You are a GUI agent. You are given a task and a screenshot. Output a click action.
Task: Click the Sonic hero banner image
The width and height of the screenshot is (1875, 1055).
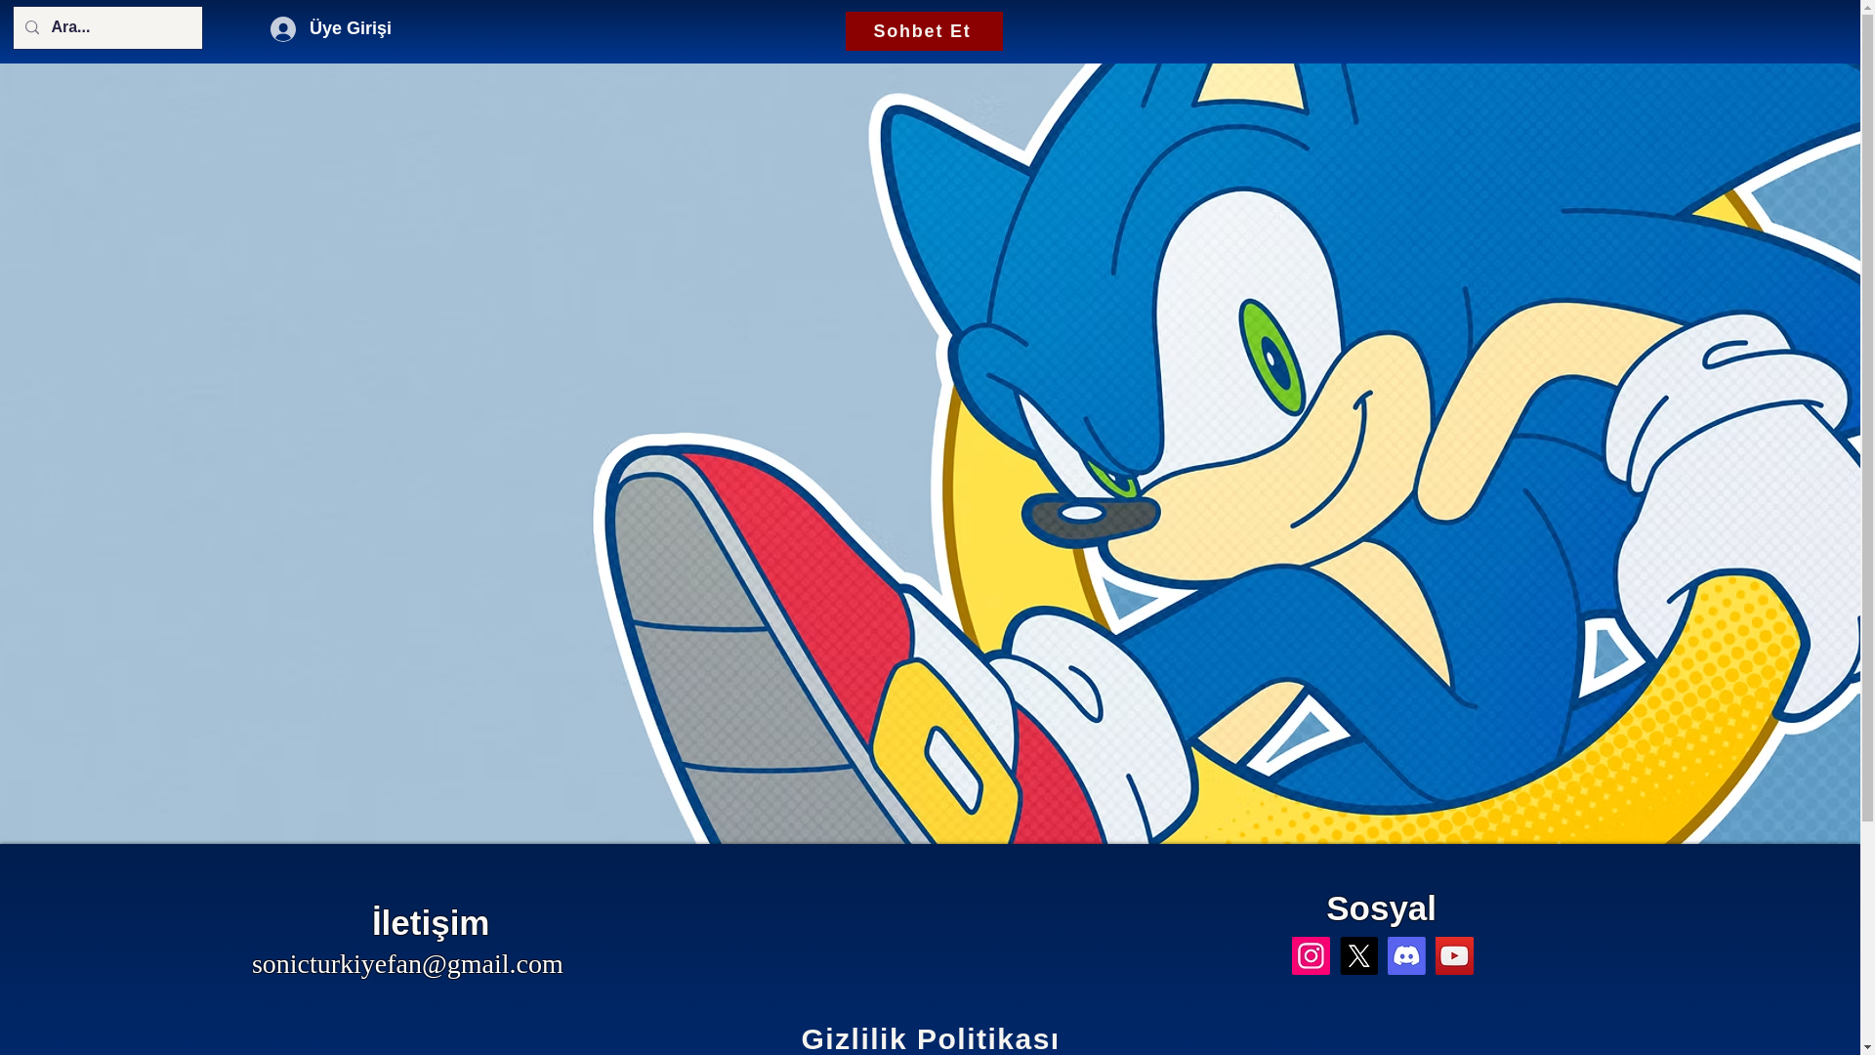click(930, 453)
